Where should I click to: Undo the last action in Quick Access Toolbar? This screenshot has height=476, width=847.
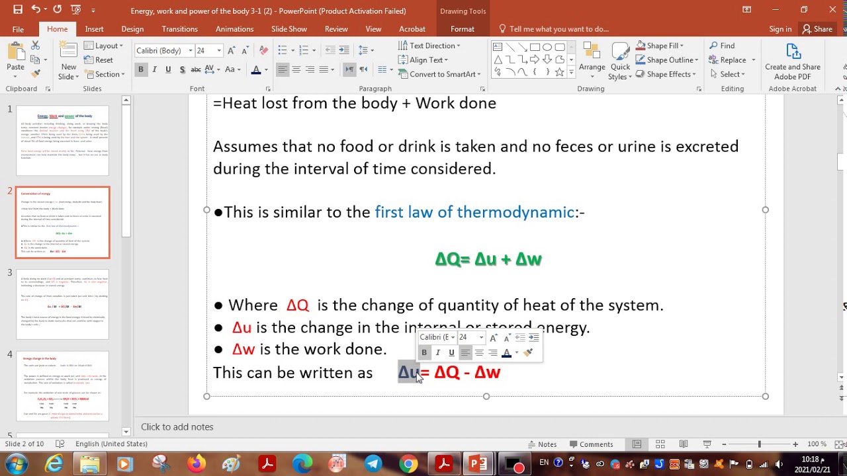tap(35, 10)
